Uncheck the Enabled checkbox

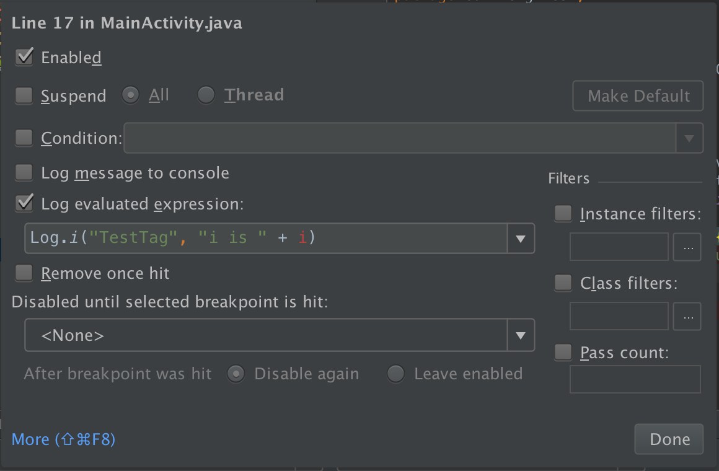(x=23, y=56)
